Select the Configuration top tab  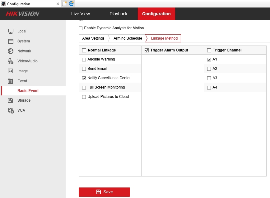pyautogui.click(x=156, y=14)
